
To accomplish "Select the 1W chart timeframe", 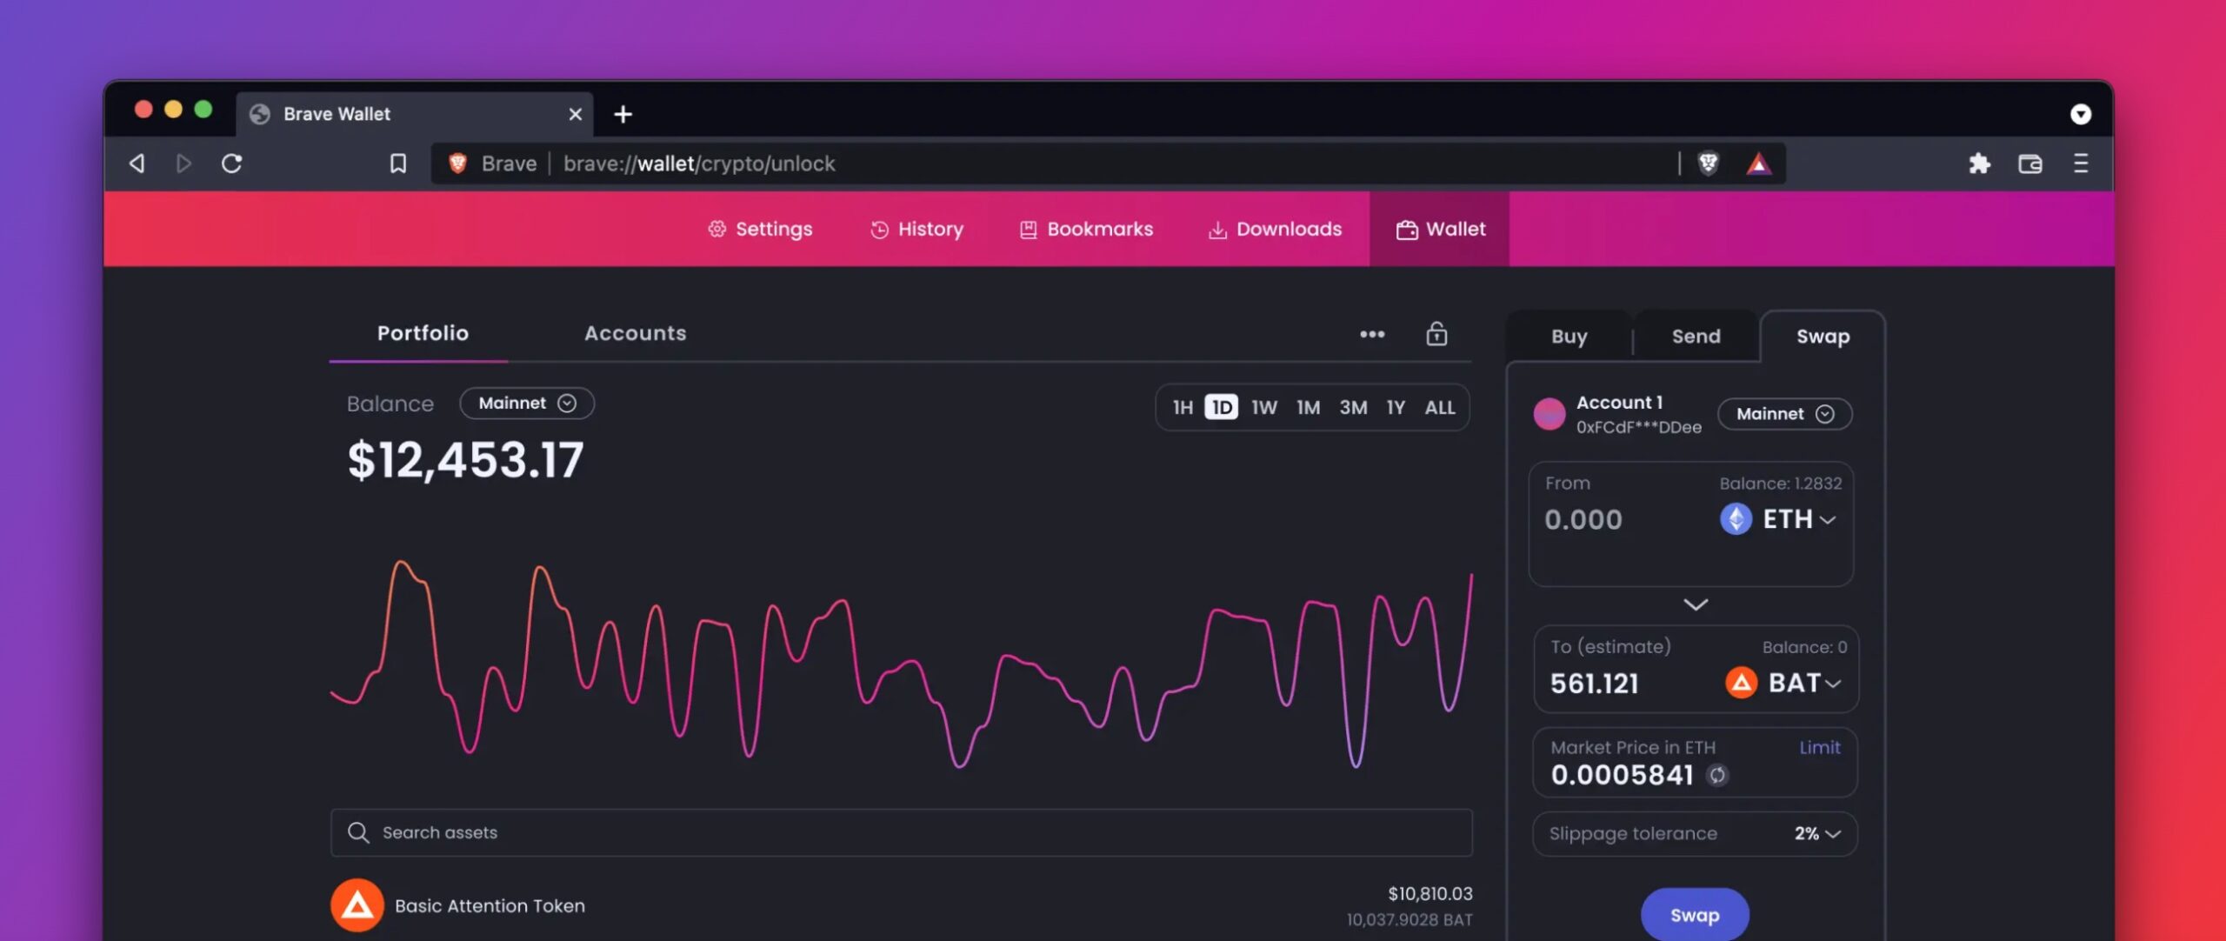I will [1263, 407].
